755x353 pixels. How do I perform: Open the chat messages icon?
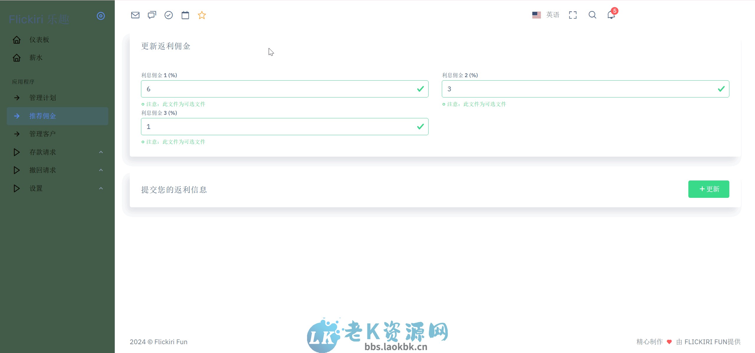click(152, 15)
